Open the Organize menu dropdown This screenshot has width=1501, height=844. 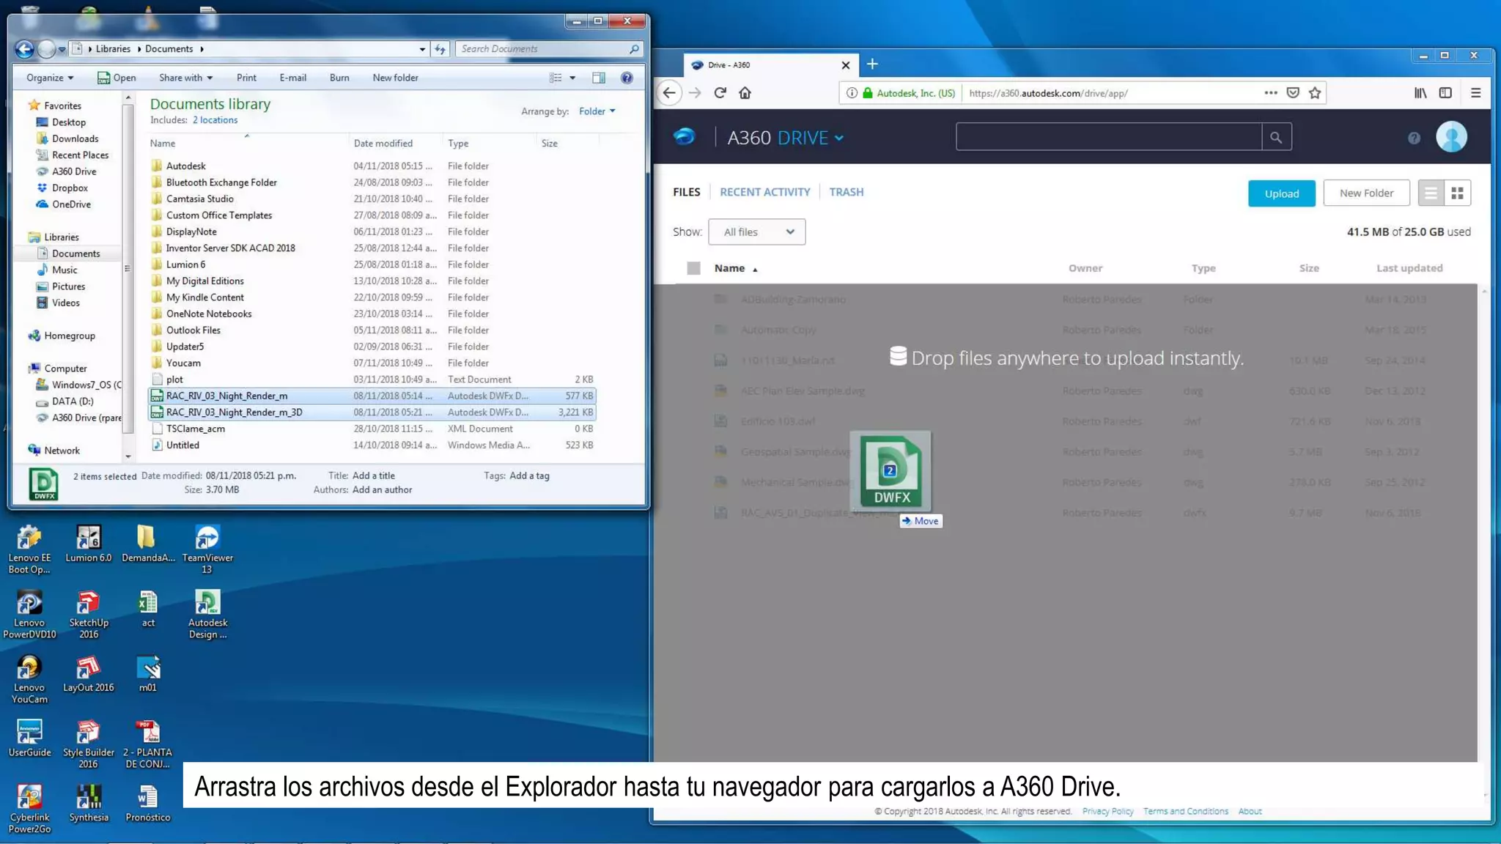[x=50, y=78]
